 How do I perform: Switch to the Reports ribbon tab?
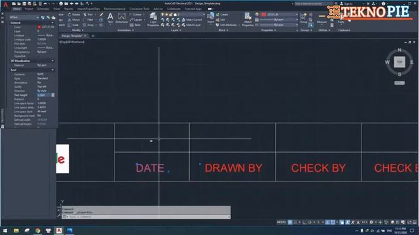coord(68,8)
